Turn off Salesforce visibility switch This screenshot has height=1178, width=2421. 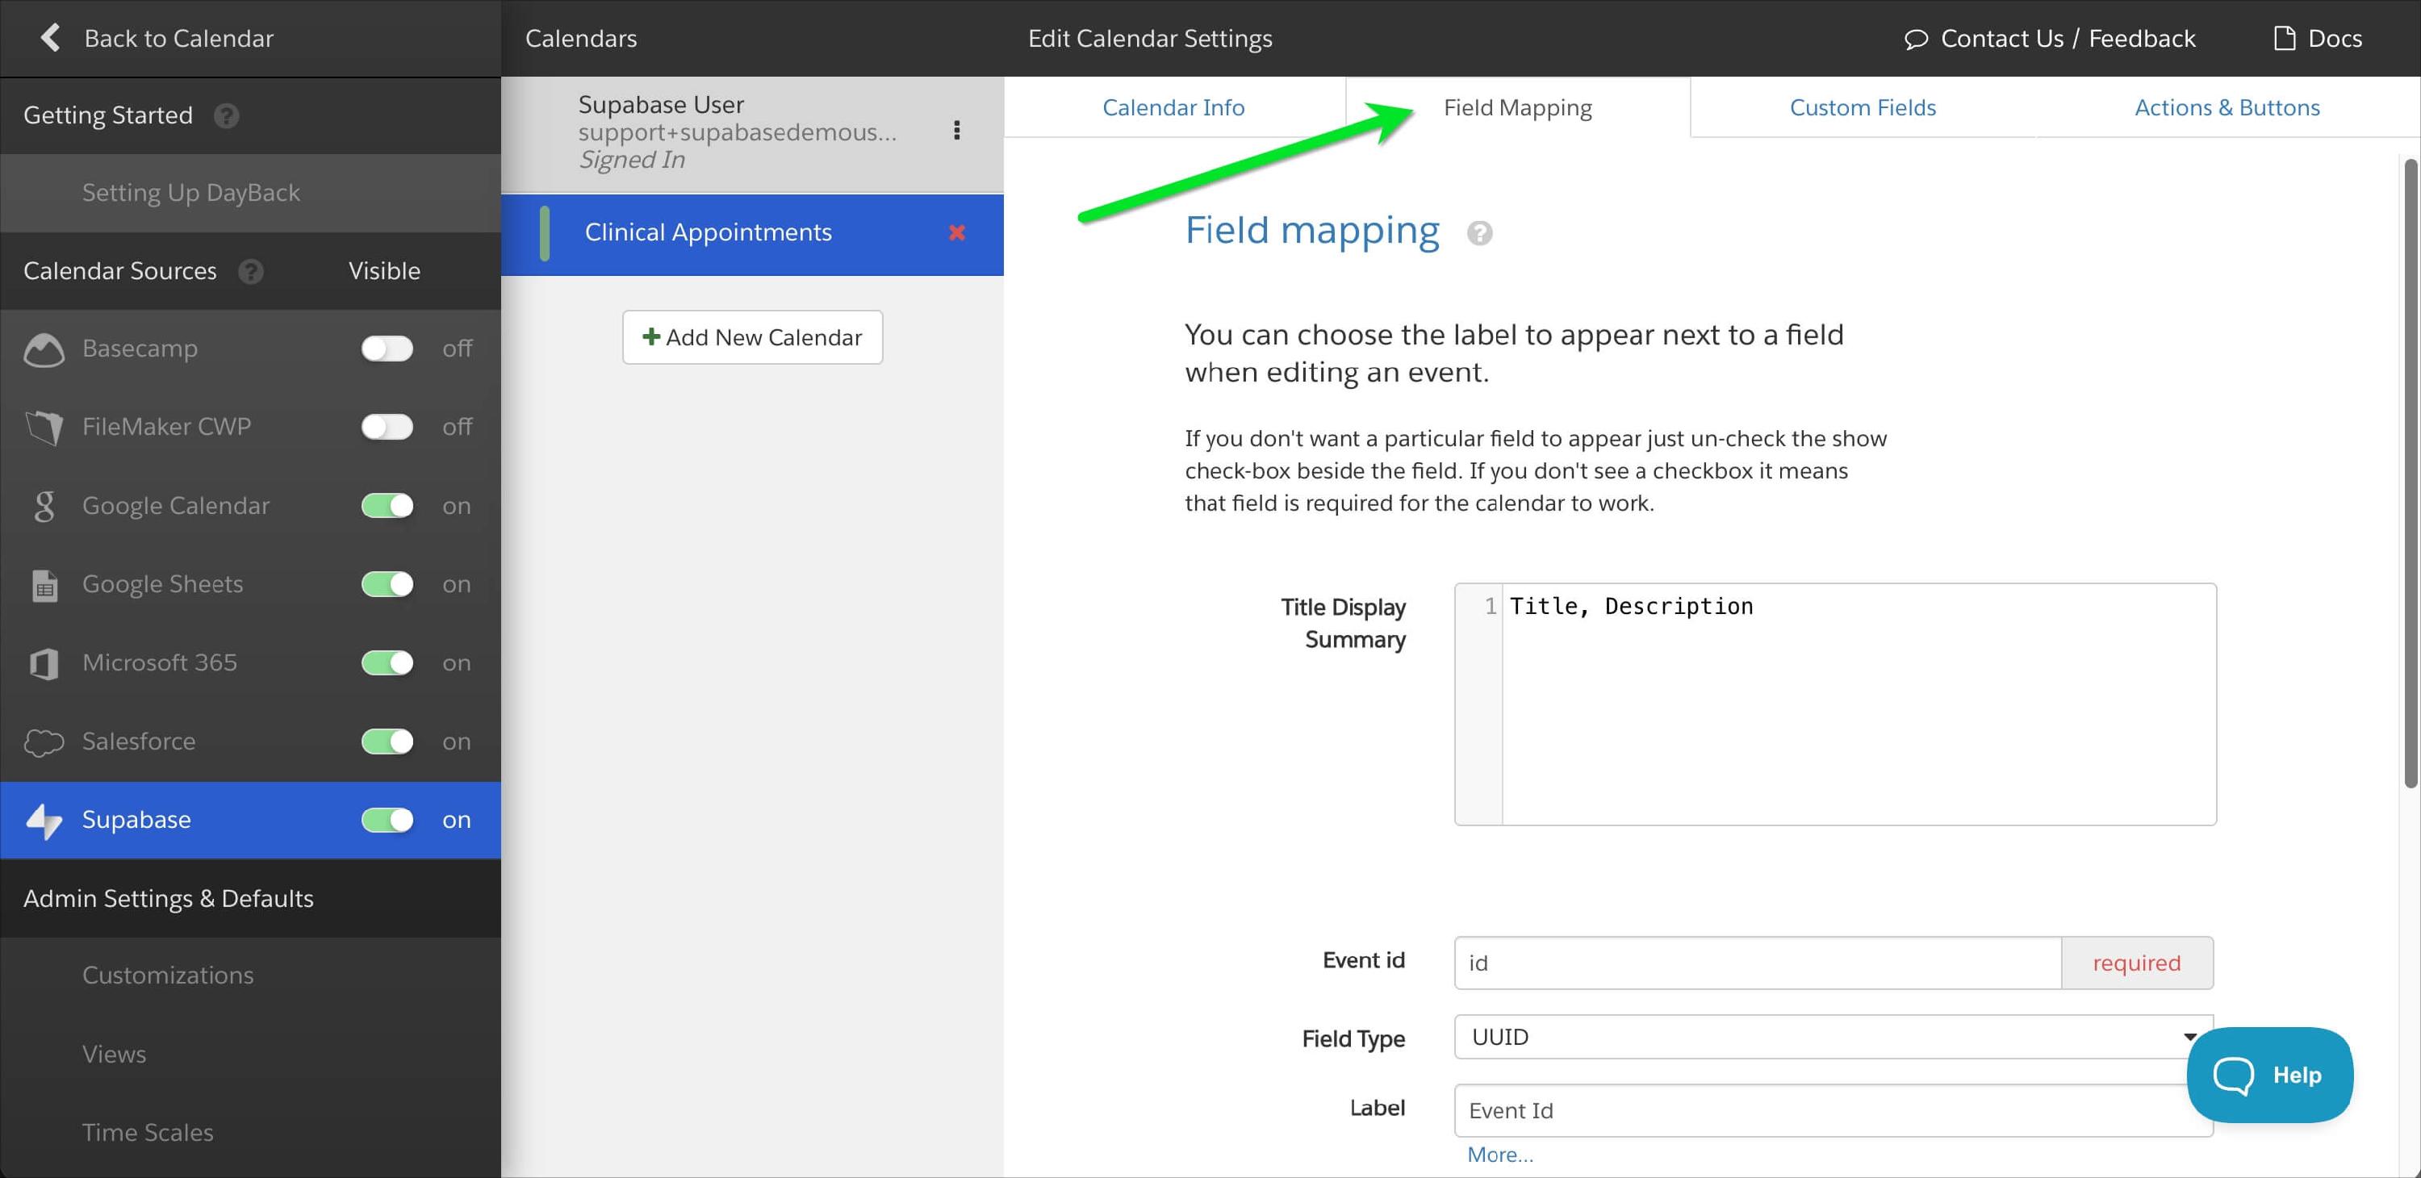[387, 741]
